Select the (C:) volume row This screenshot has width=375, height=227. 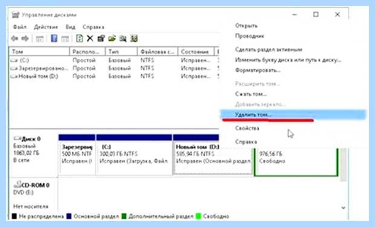pos(114,60)
